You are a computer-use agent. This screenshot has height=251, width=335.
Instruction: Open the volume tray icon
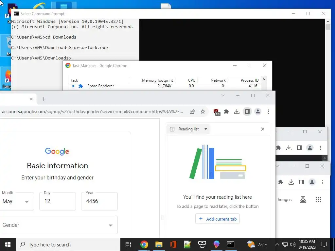(293, 244)
